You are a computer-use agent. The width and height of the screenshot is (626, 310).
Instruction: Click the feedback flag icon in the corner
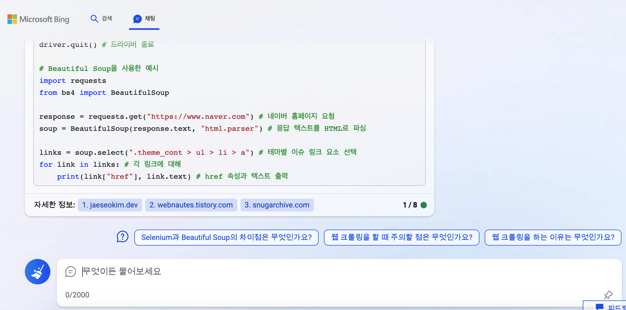600,307
